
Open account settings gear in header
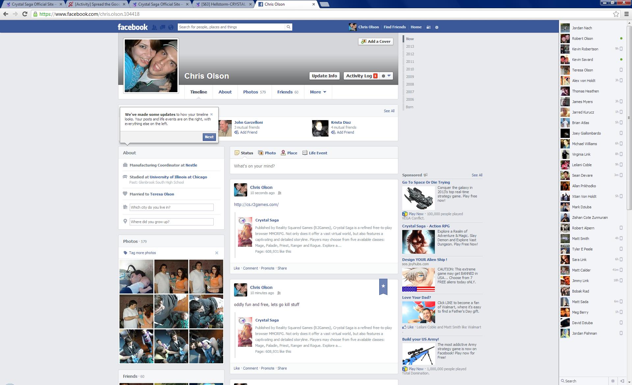click(x=437, y=27)
